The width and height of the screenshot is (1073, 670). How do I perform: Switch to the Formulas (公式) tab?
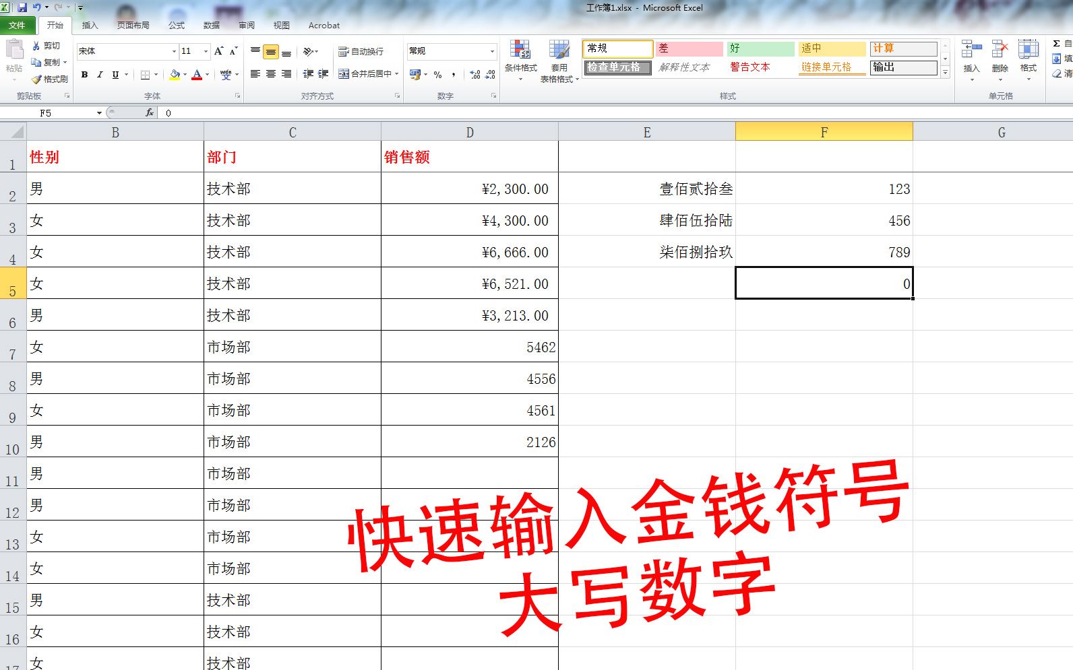pyautogui.click(x=177, y=26)
